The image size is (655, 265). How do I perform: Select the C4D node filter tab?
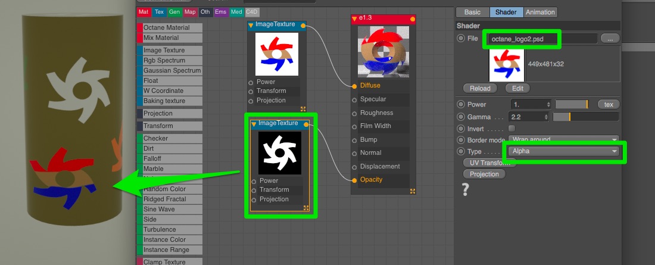[x=252, y=12]
